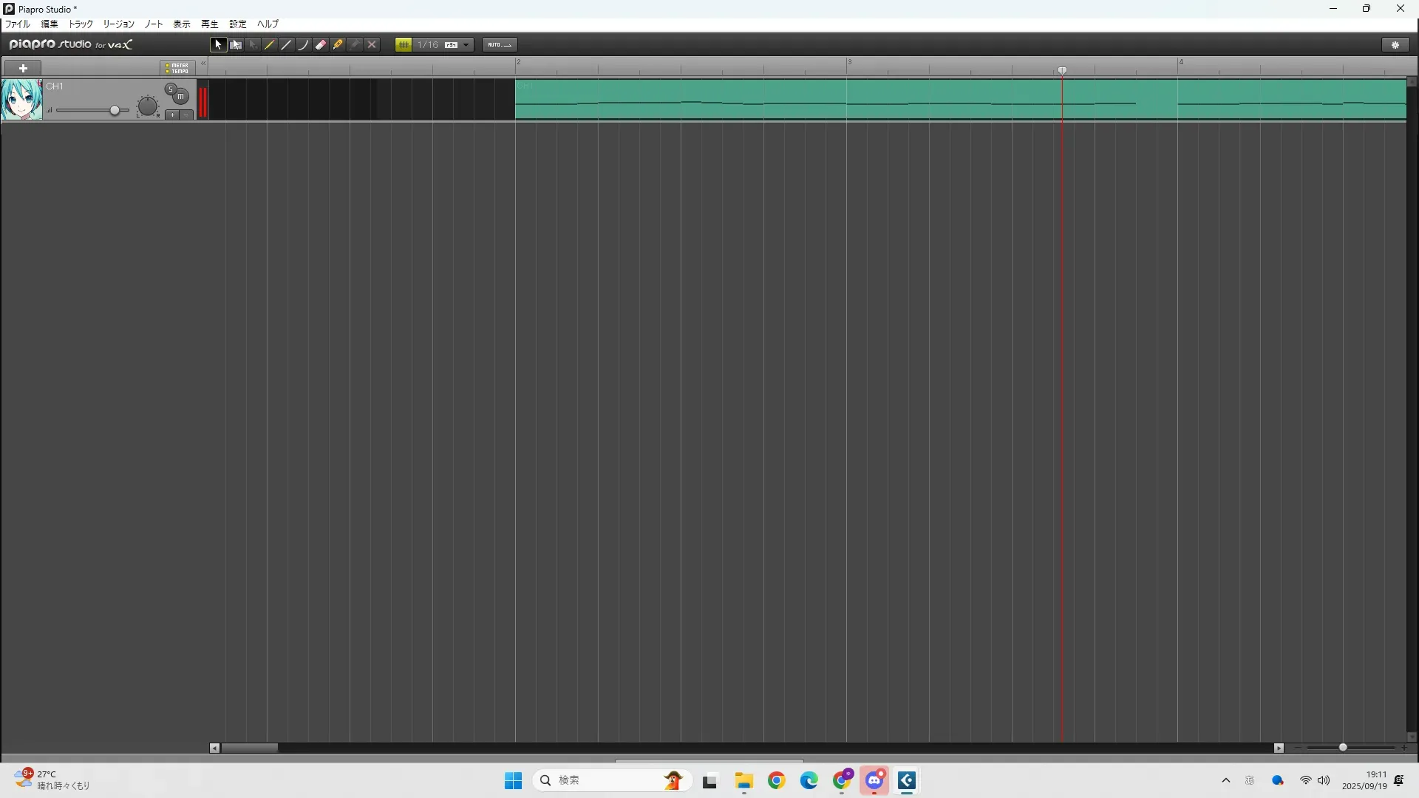Click the METER TEMPO button
This screenshot has width=1419, height=798.
[x=177, y=68]
